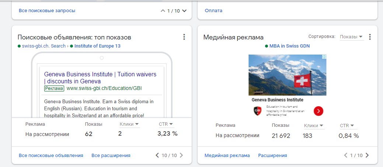
Task: Open Все расширения link
Action: point(111,156)
